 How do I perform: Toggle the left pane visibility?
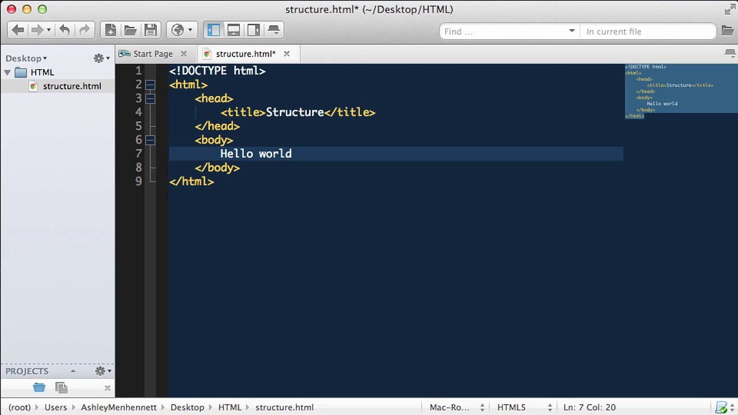point(213,30)
